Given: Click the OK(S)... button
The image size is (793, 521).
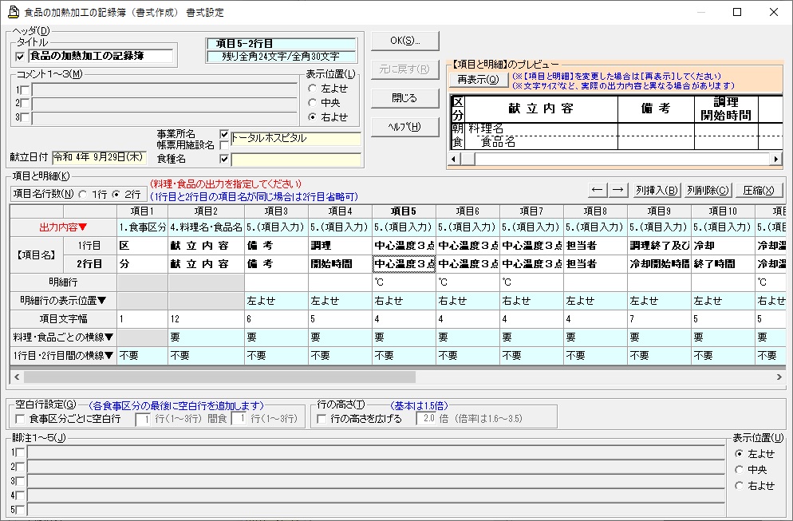Looking at the screenshot, I should pyautogui.click(x=405, y=41).
